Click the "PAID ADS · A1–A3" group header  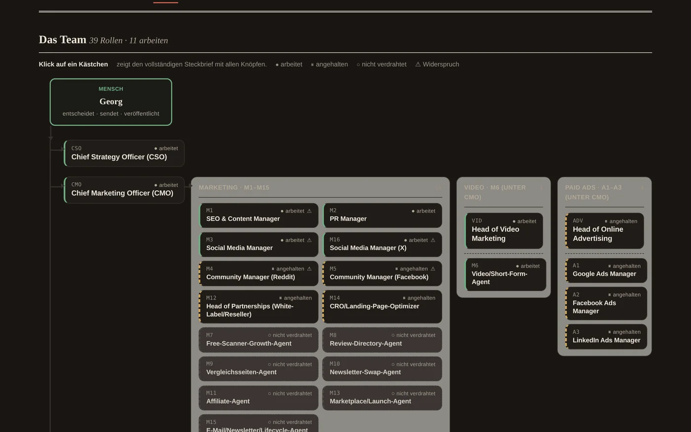[x=593, y=192]
